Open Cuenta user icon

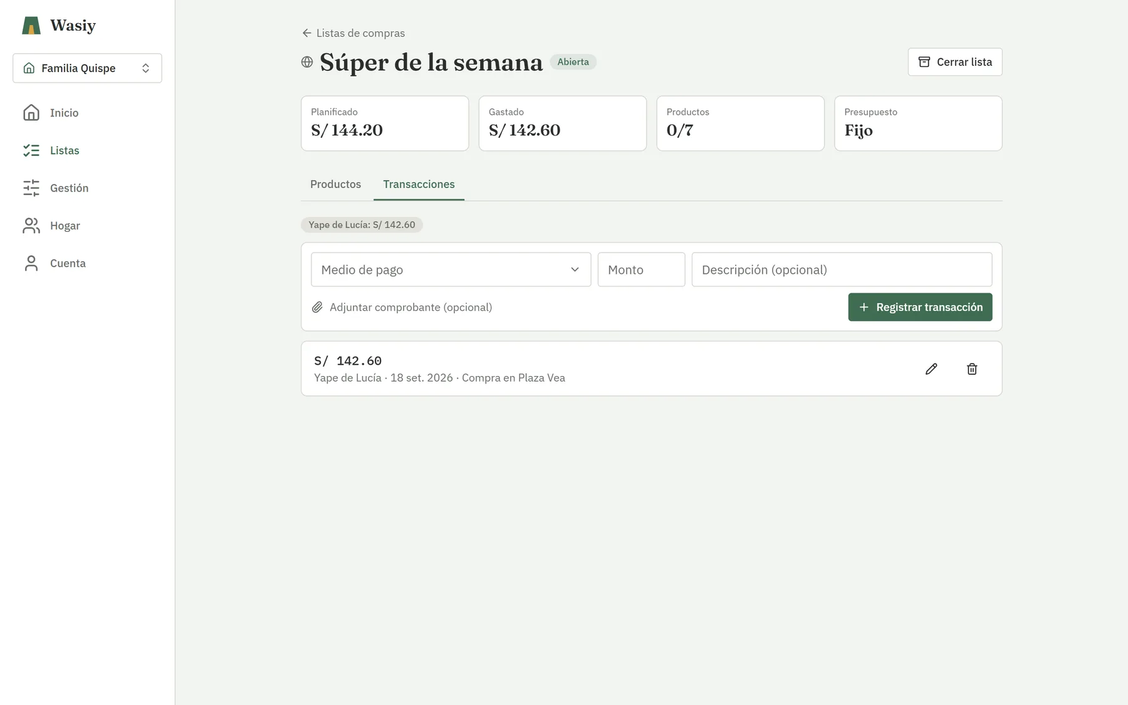click(x=31, y=263)
